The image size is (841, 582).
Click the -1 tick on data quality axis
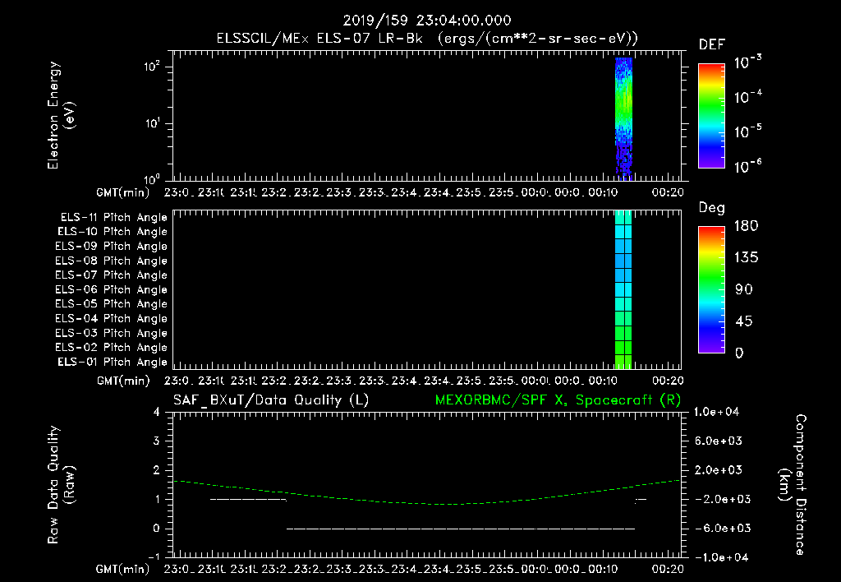pyautogui.click(x=154, y=557)
